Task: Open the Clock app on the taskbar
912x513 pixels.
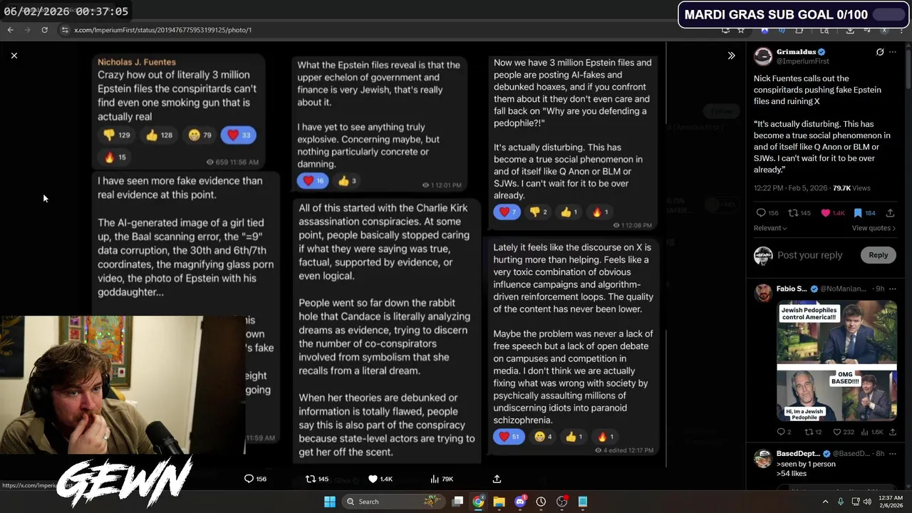Action: [541, 502]
